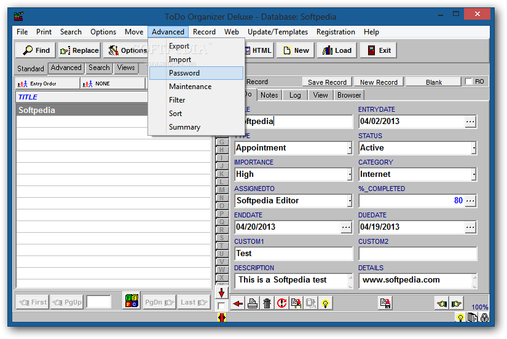Click the NONE secondary sort button

point(113,84)
